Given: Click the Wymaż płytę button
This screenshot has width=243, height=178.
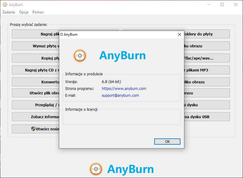Looking at the screenshot, I should pyautogui.click(x=36, y=46).
